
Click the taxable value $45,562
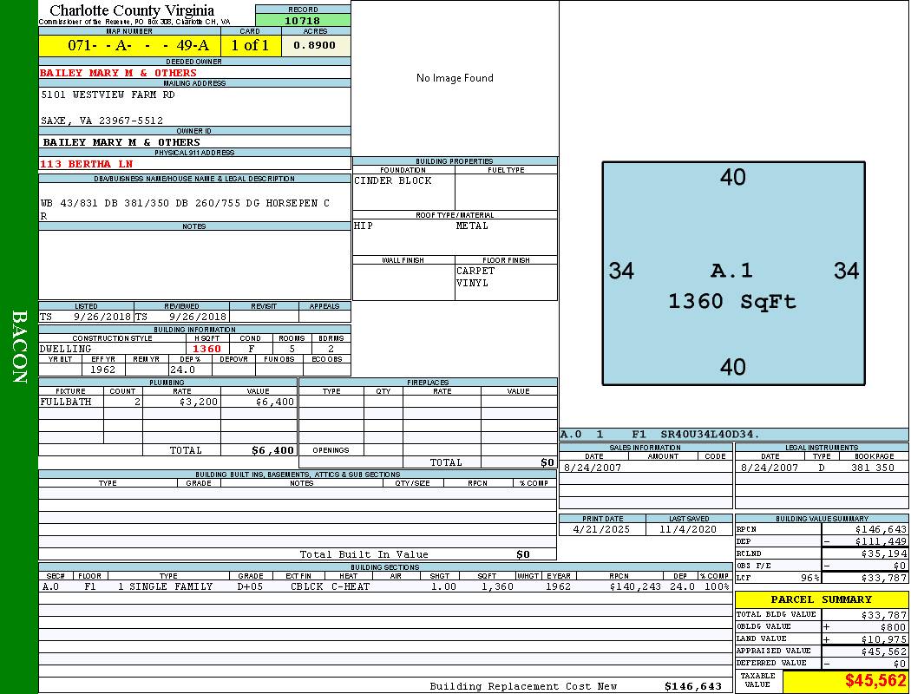click(x=875, y=680)
